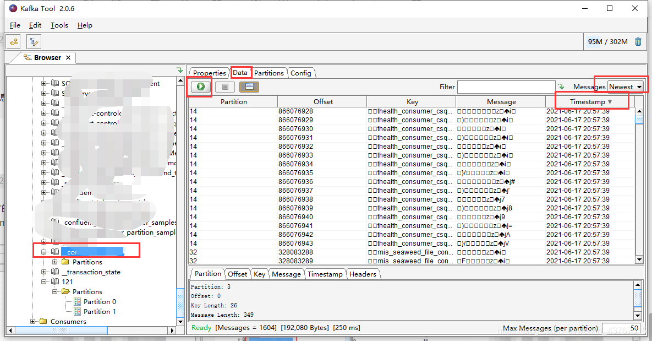
Task: Click the tree horizontal scrollbar right arrow
Action: (x=172, y=331)
